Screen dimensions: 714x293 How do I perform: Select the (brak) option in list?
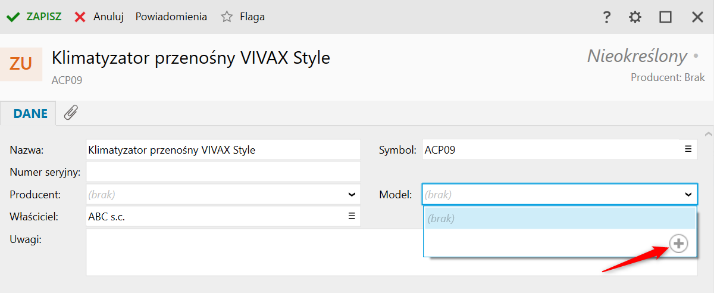click(x=559, y=219)
